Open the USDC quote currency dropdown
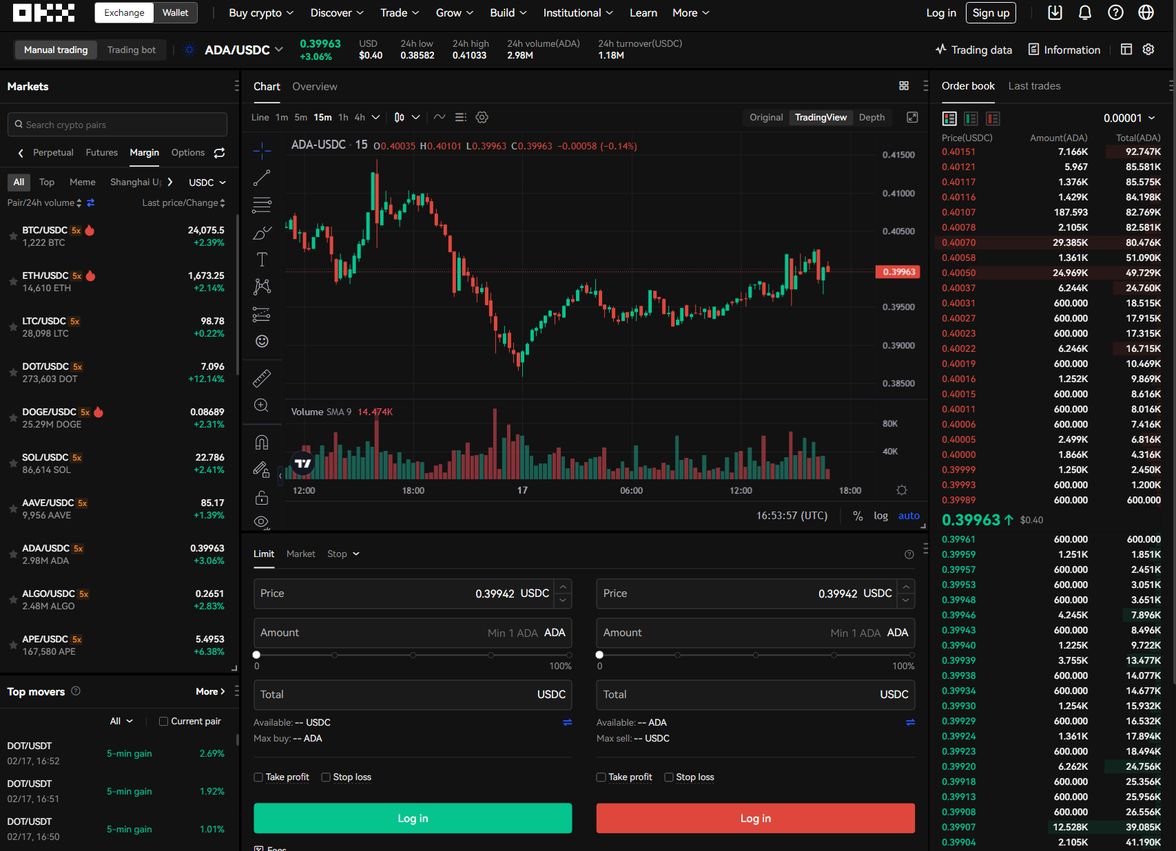Viewport: 1176px width, 851px height. pos(207,182)
